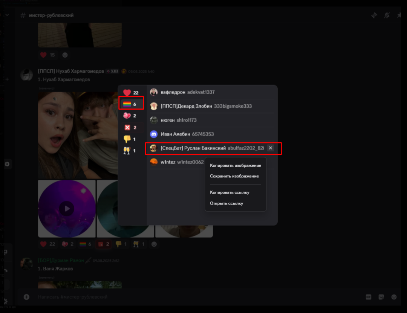Open pinned messages icon in header

(x=399, y=15)
